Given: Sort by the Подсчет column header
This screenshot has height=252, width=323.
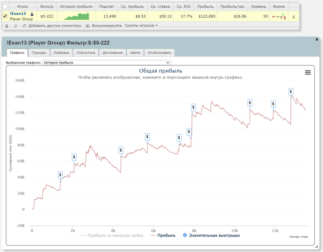Looking at the screenshot, I should [x=107, y=6].
